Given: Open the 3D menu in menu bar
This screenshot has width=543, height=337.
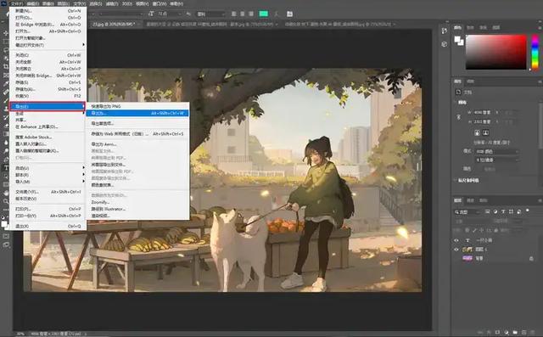Looking at the screenshot, I should click(127, 3).
